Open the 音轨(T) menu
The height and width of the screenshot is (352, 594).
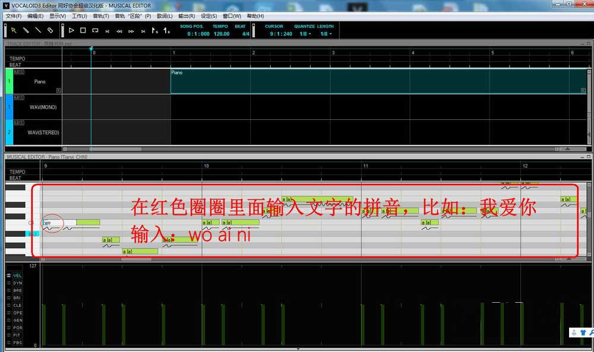click(101, 16)
